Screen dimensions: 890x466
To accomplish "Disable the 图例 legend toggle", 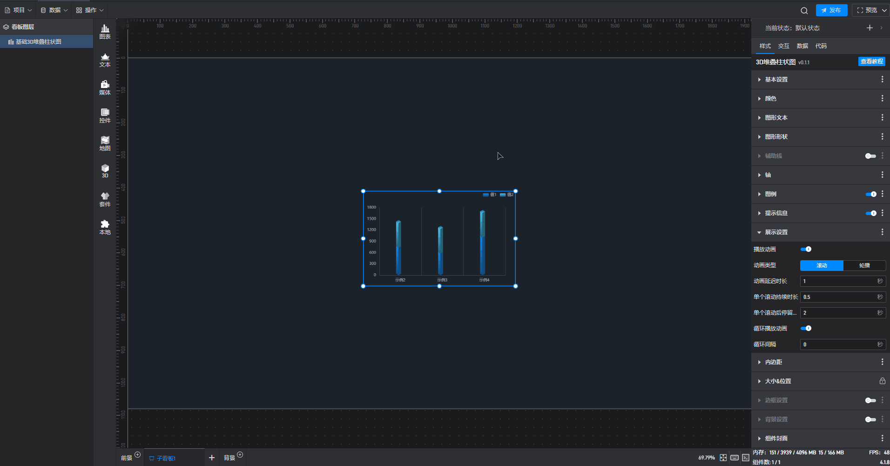I will 870,194.
